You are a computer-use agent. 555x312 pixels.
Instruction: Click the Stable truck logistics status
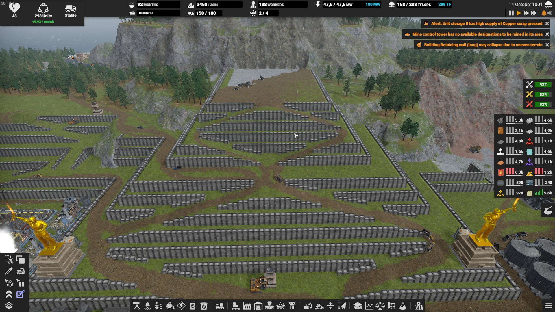pos(71,11)
